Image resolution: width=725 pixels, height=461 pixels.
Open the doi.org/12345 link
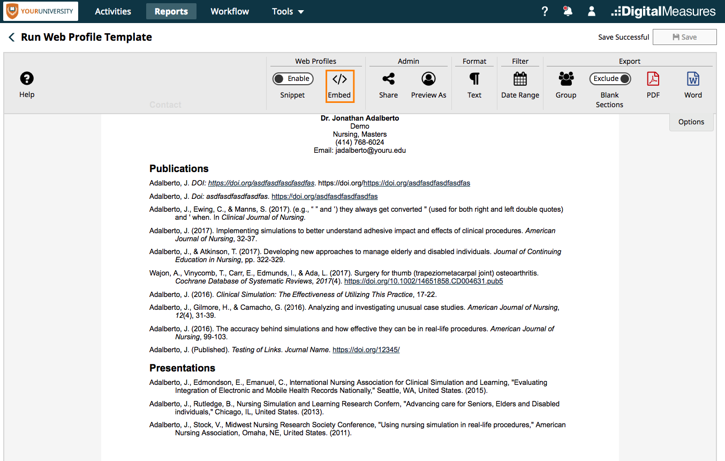pyautogui.click(x=366, y=349)
